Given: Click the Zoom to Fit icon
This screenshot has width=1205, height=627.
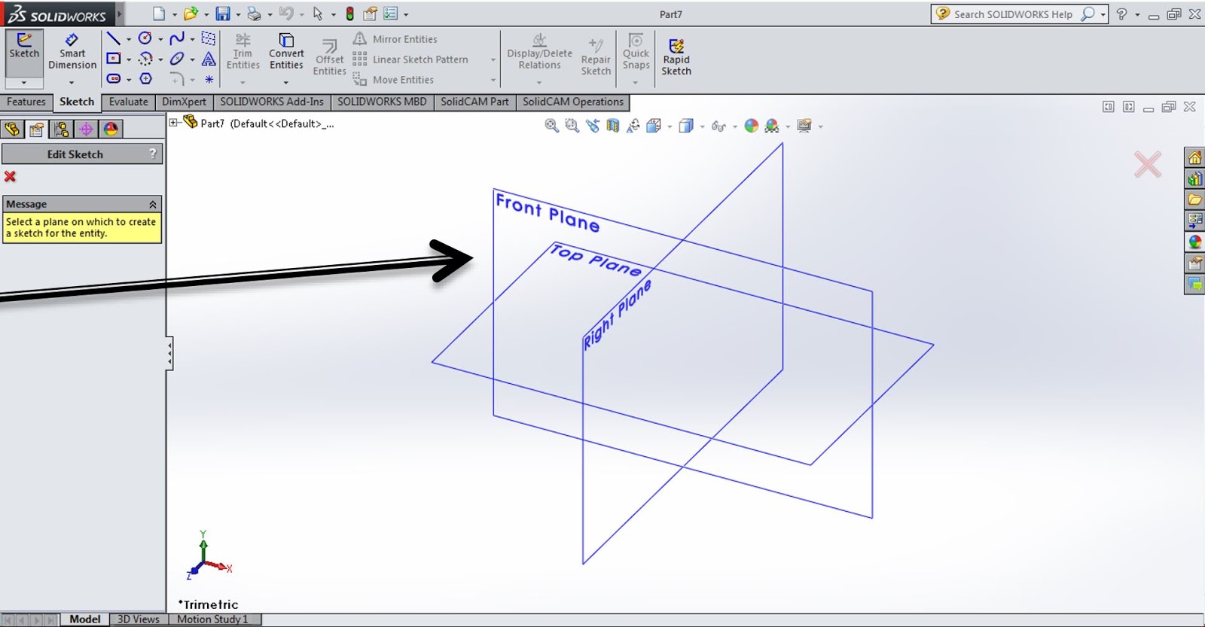Looking at the screenshot, I should coord(551,126).
